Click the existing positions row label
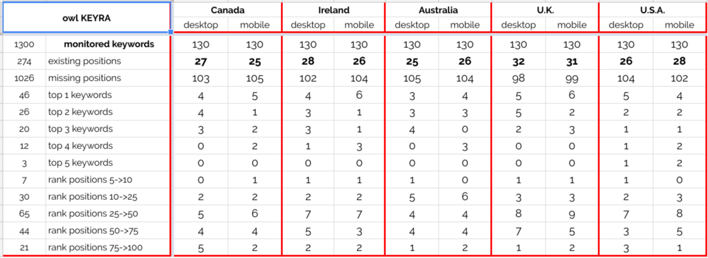The width and height of the screenshot is (708, 258). pyautogui.click(x=108, y=61)
